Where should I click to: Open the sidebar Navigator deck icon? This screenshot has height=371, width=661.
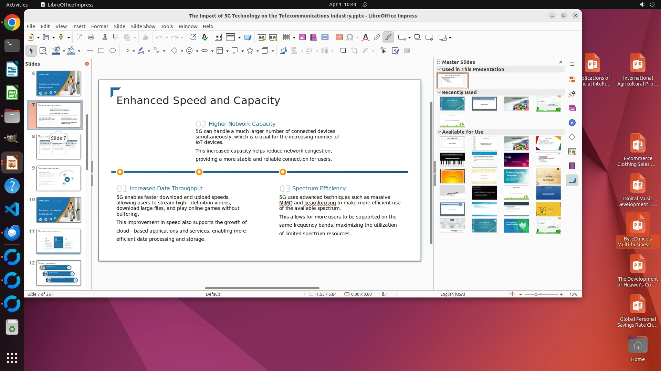[x=572, y=123]
